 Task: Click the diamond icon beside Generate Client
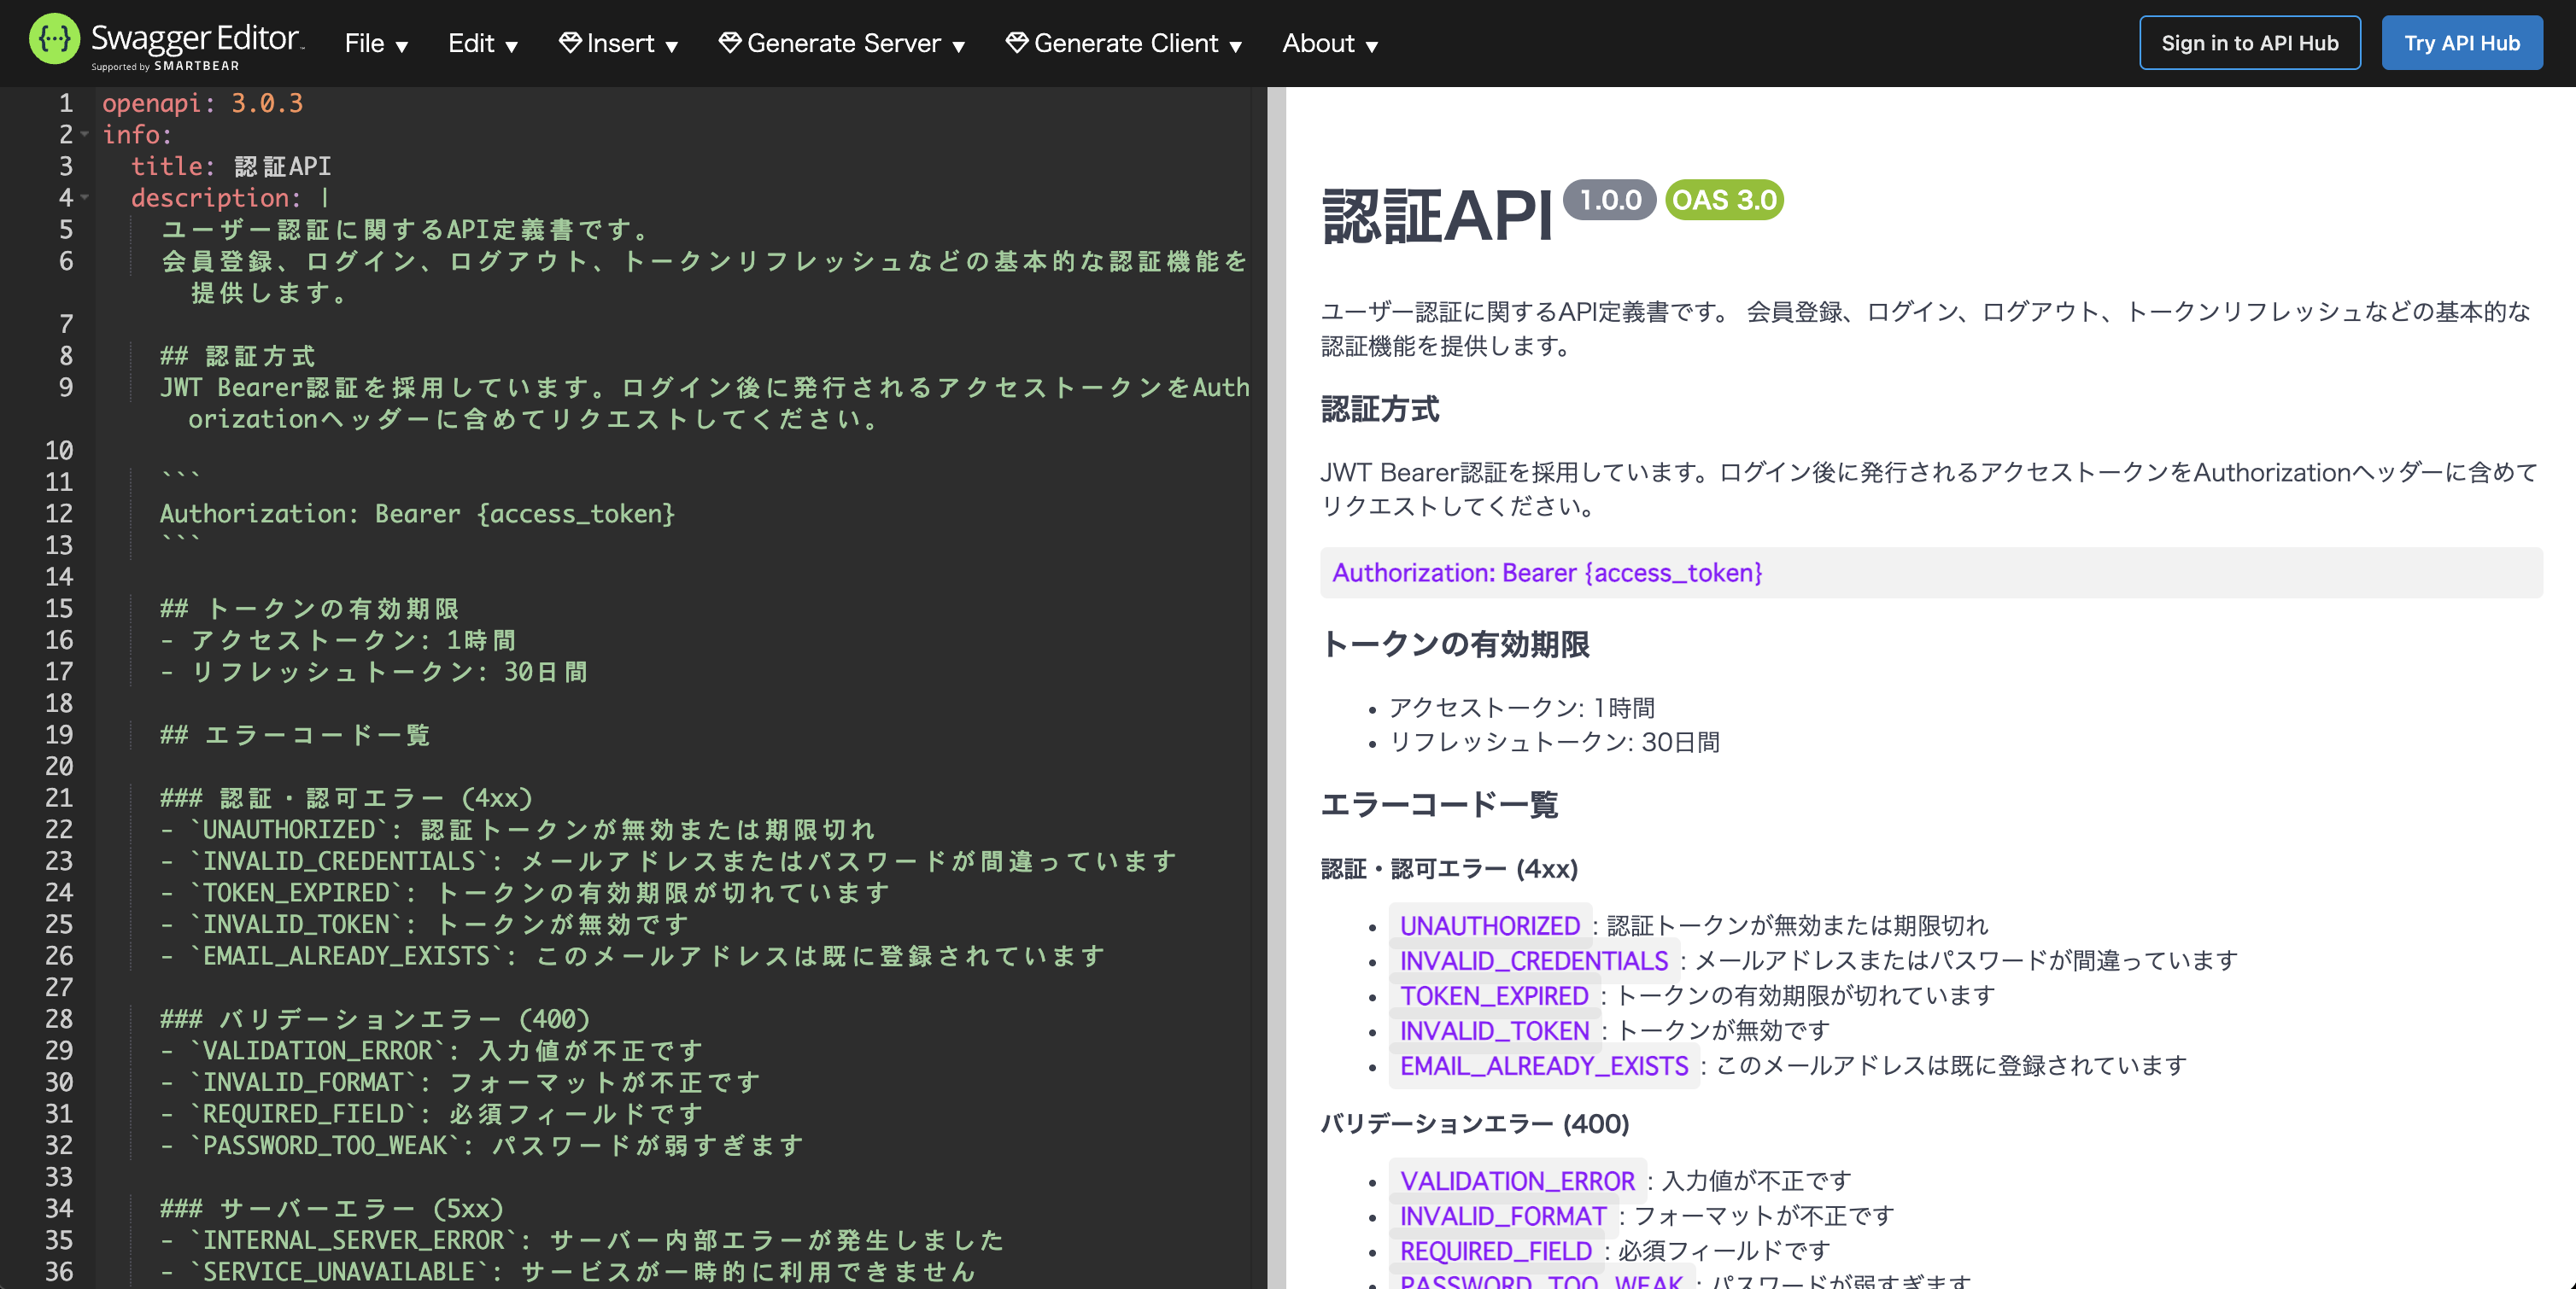(1017, 43)
